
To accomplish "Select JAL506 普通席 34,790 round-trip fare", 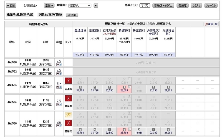I will (95, 131).
